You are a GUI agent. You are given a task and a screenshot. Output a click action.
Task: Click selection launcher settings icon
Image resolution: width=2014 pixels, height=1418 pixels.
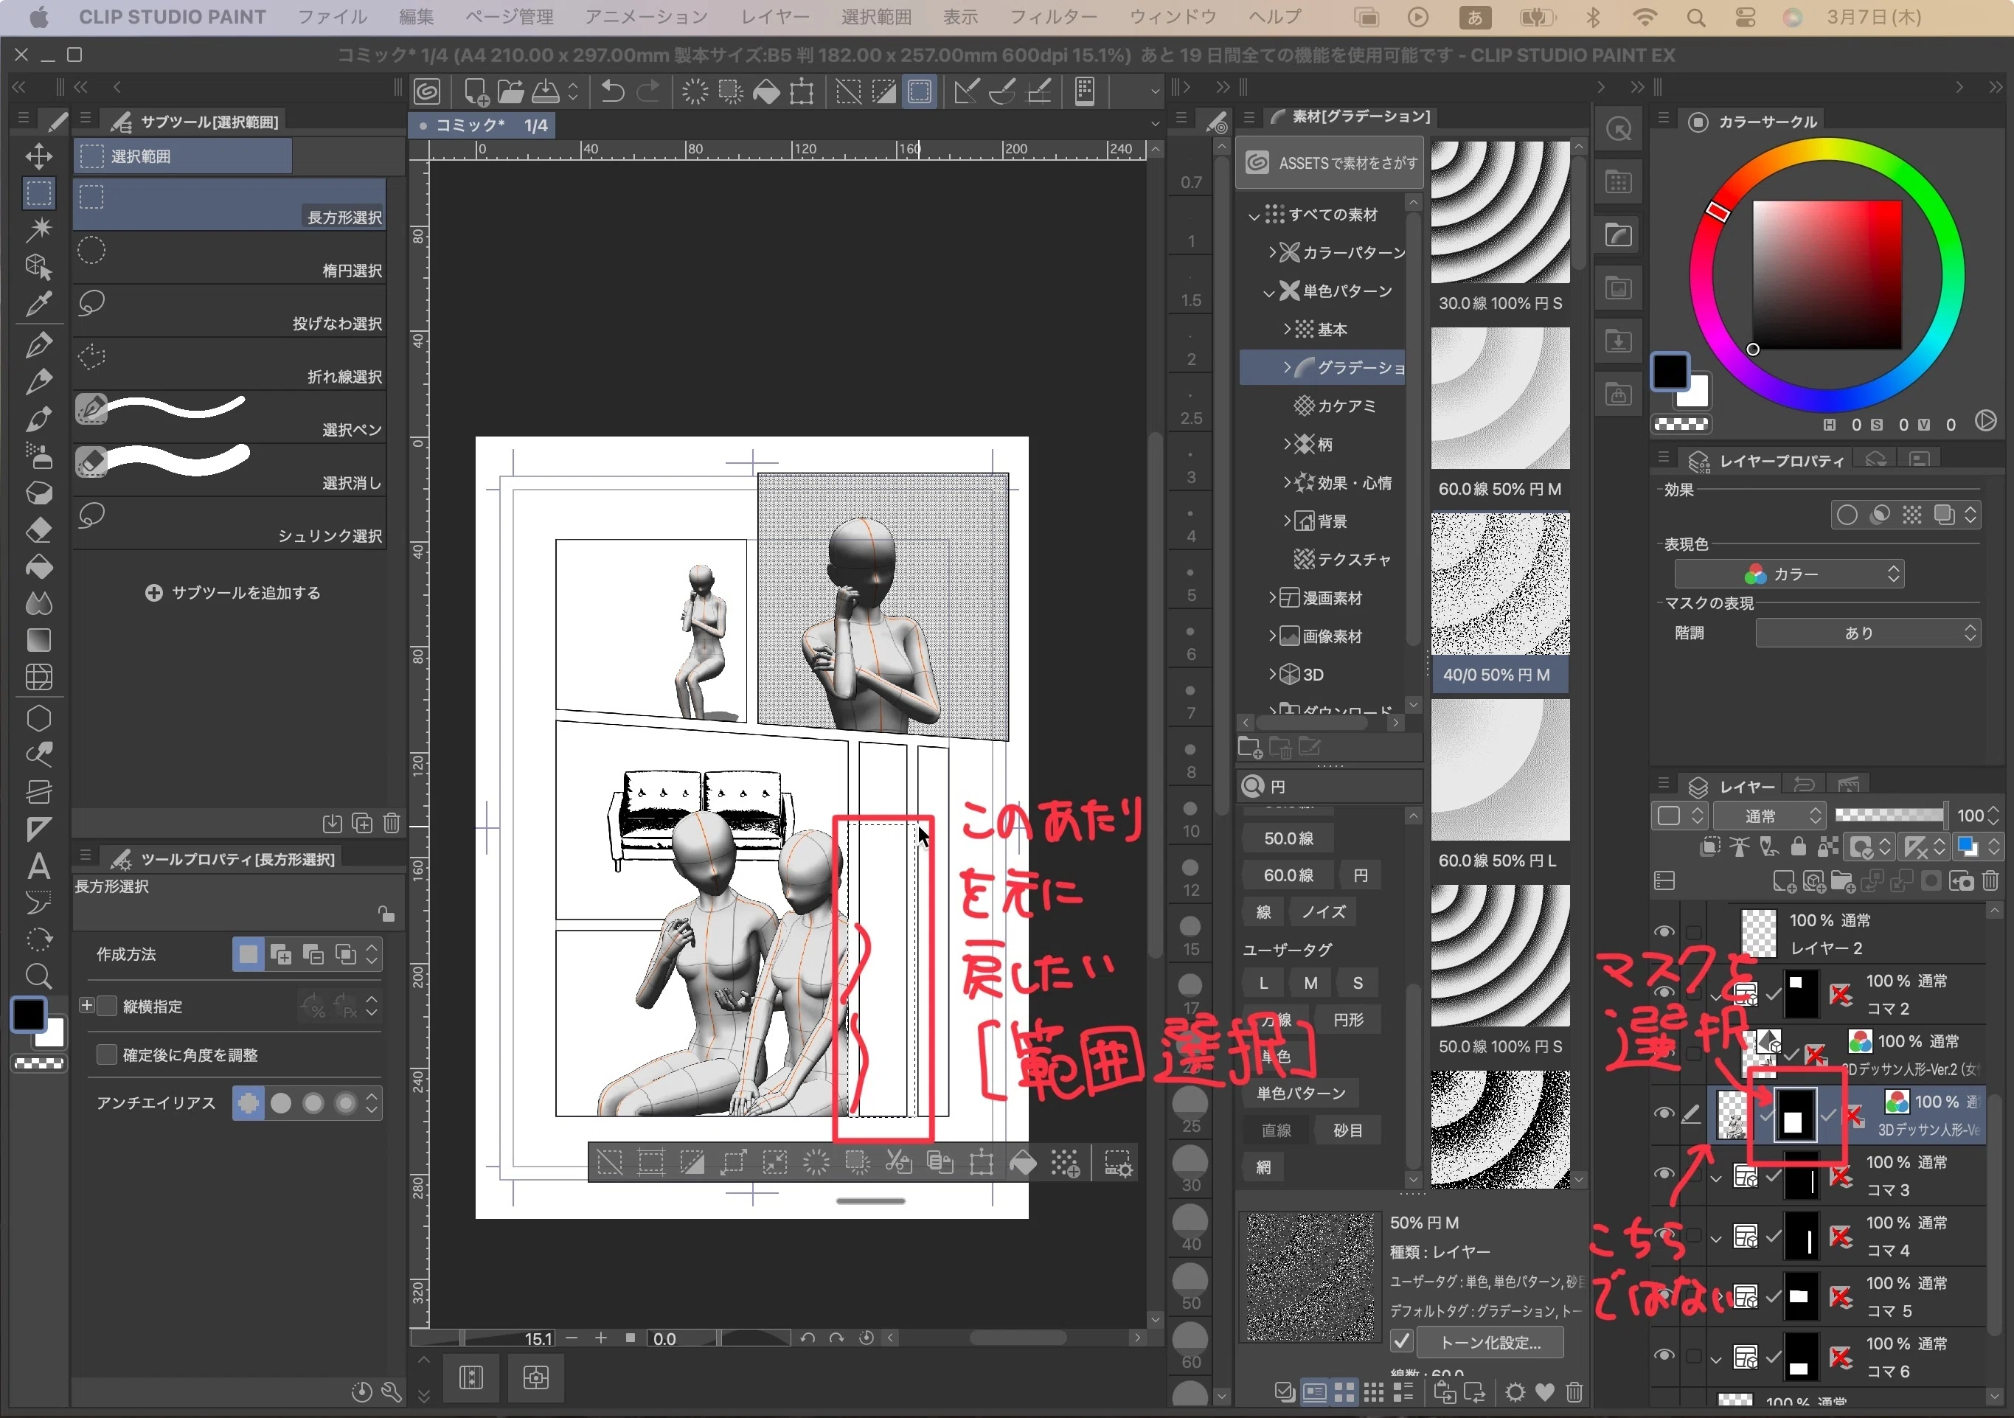click(x=1117, y=1163)
